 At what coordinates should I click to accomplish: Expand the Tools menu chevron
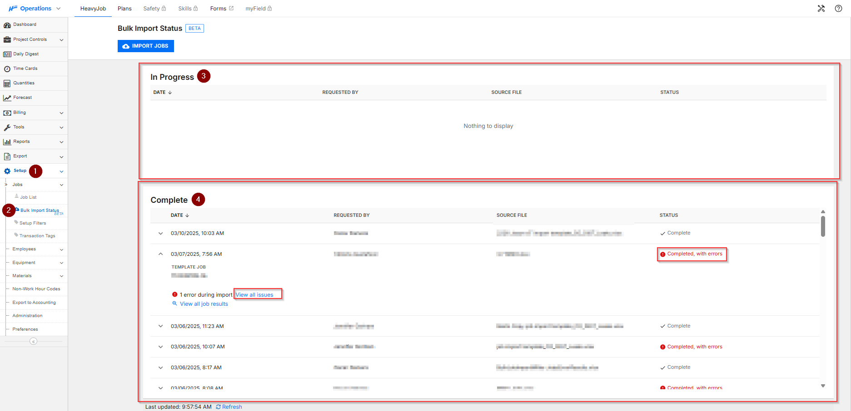click(x=61, y=127)
